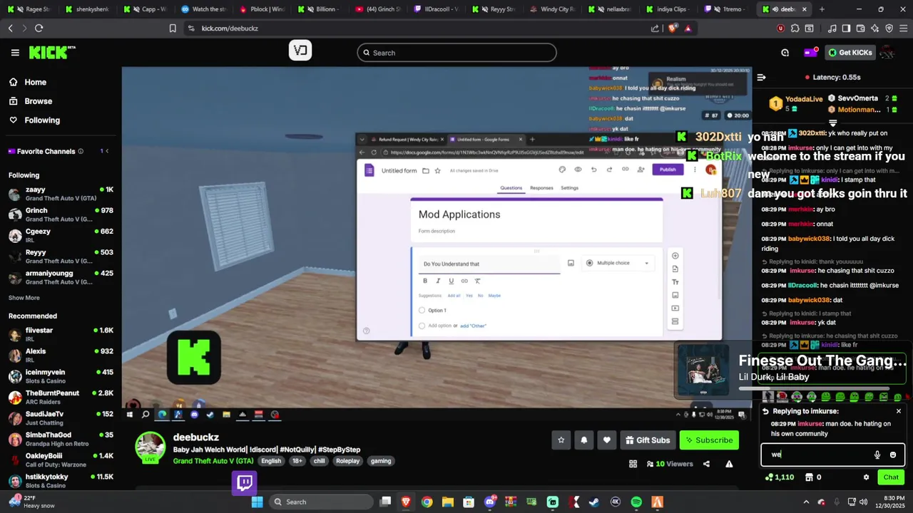Image resolution: width=913 pixels, height=513 pixels.
Task: Click the notification bell button
Action: click(584, 440)
